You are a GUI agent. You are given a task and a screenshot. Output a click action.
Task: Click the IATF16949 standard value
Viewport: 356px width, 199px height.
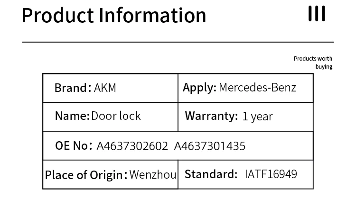point(271,174)
